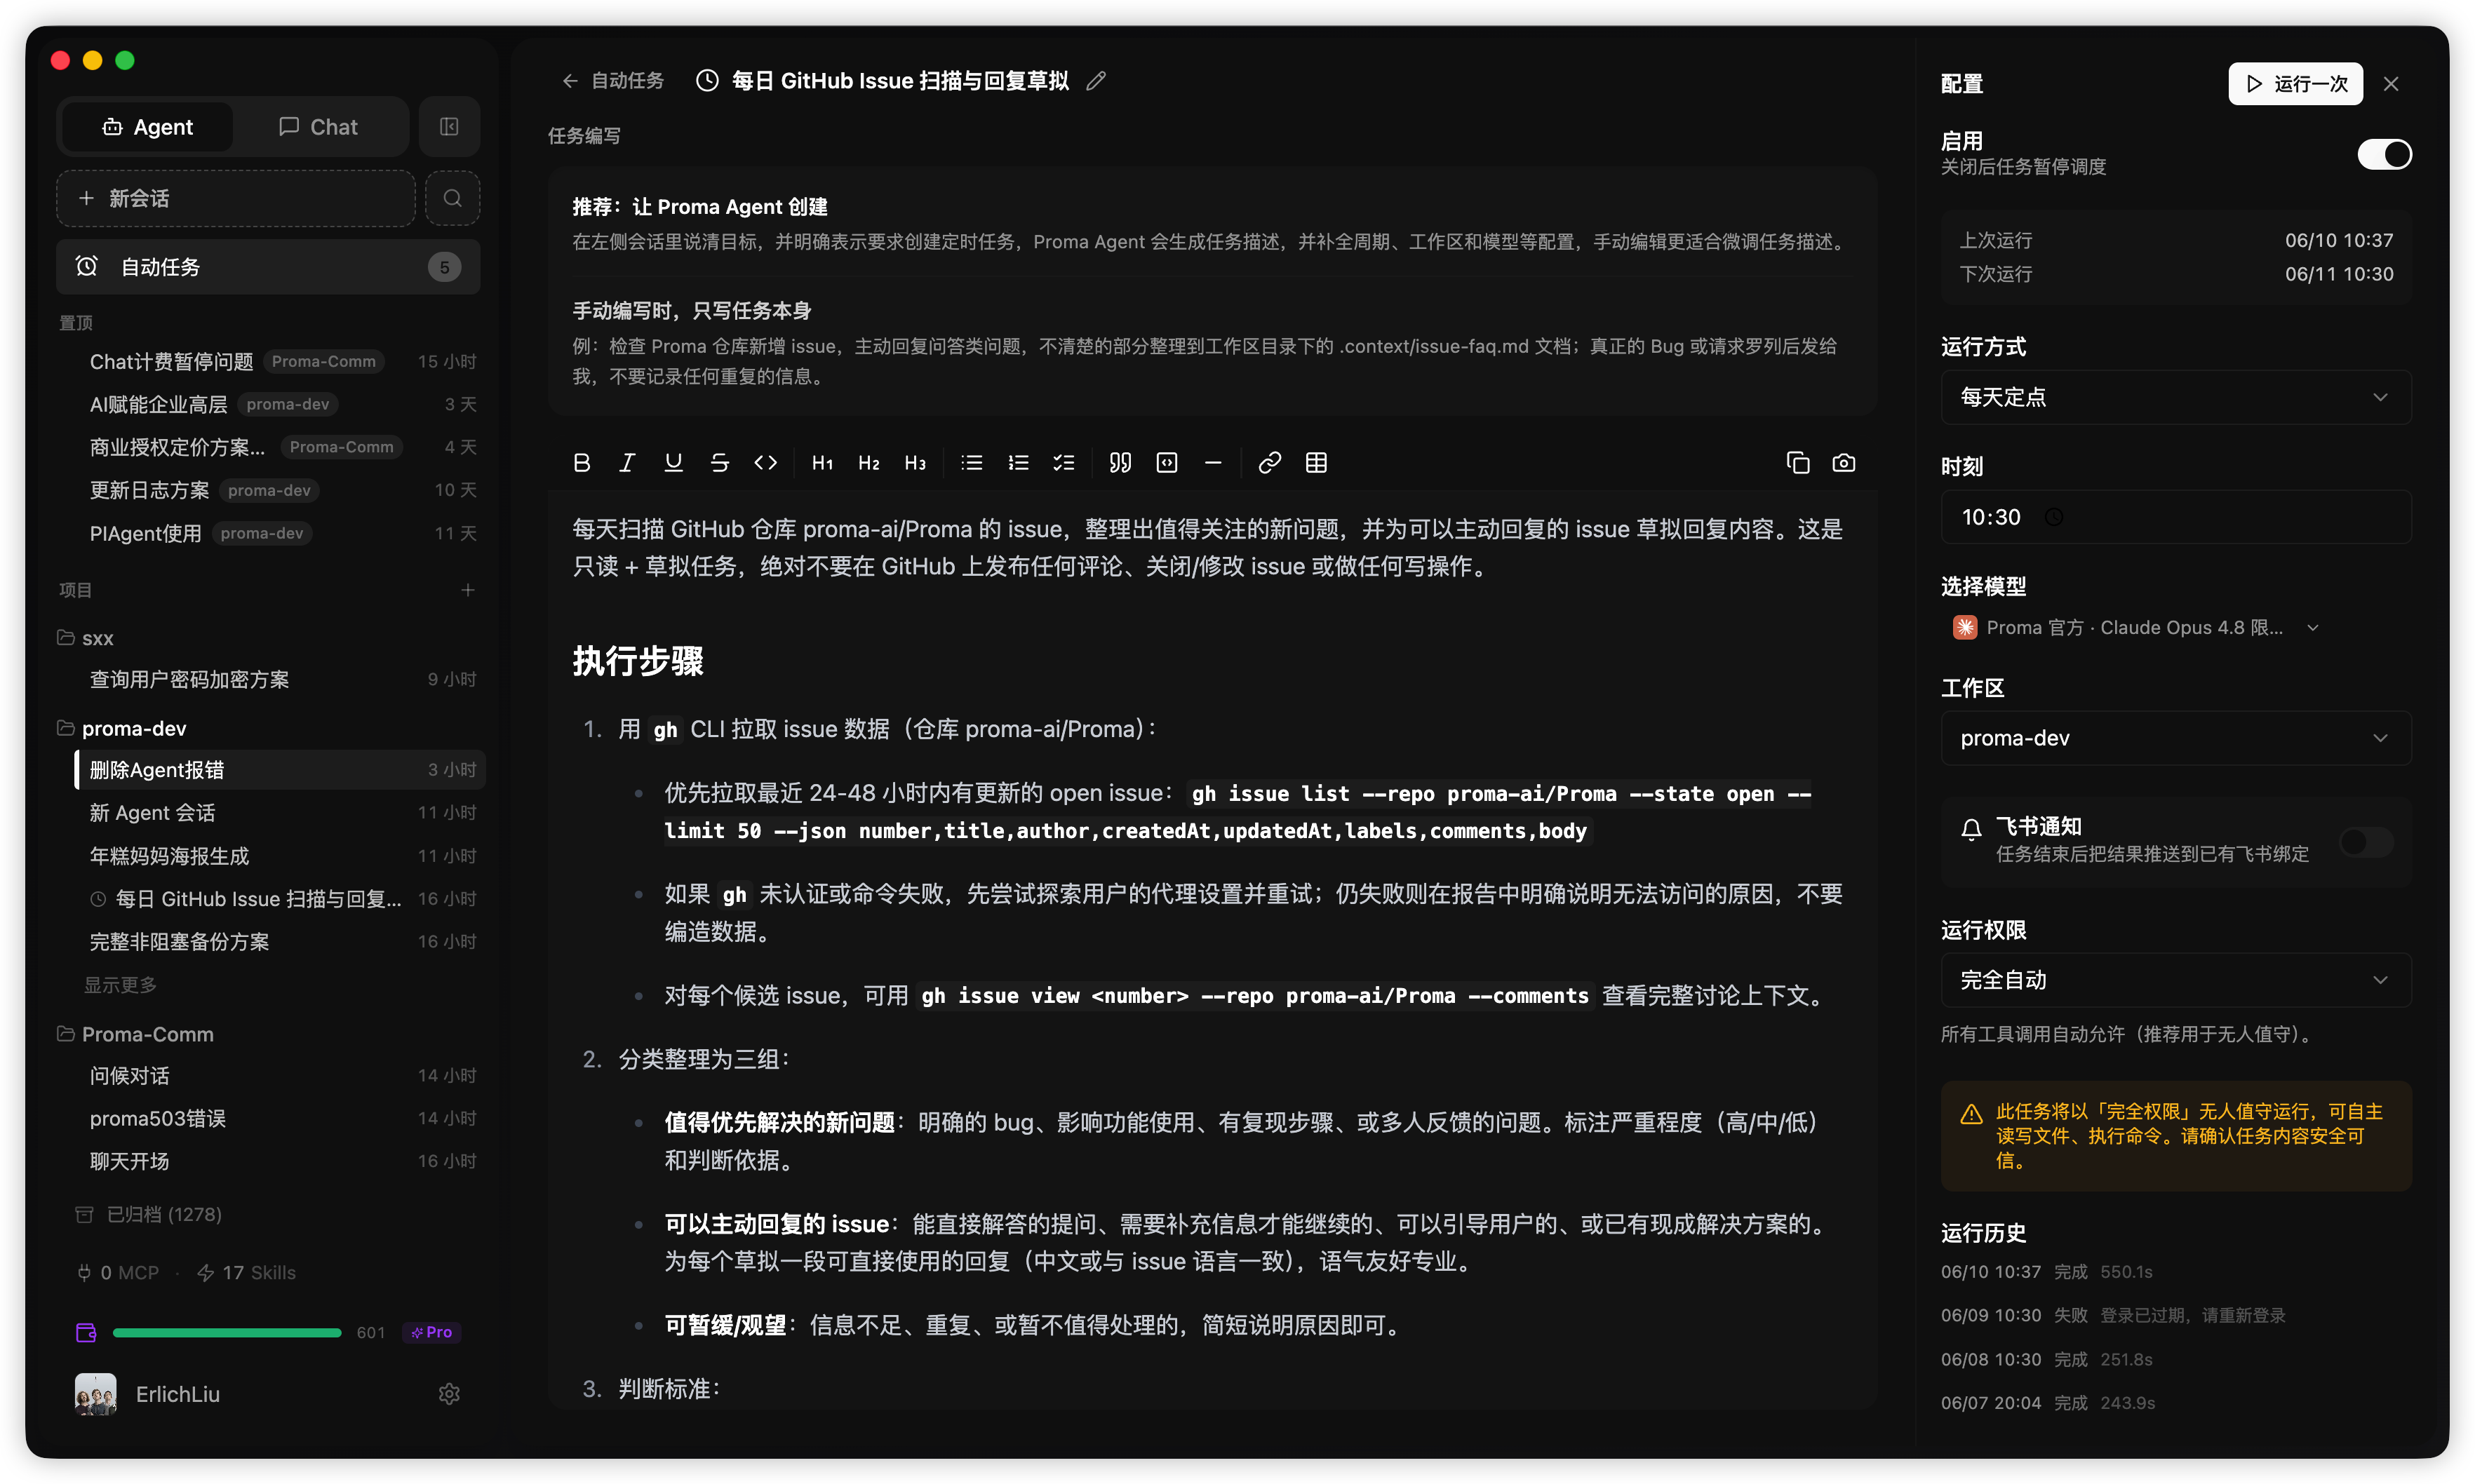Collapse the sxx project folder

85,638
